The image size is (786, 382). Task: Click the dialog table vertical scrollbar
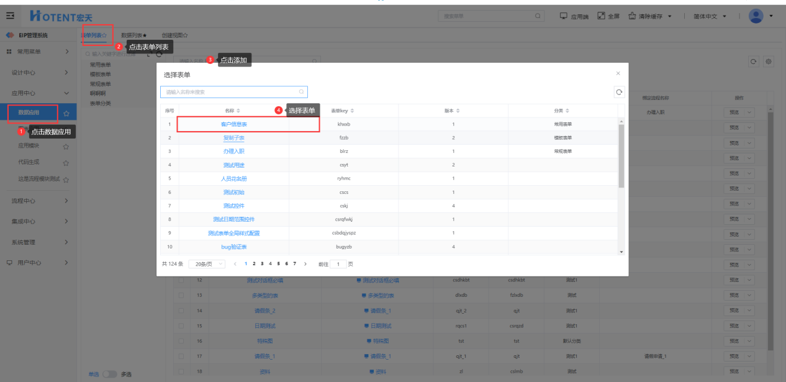(x=621, y=155)
